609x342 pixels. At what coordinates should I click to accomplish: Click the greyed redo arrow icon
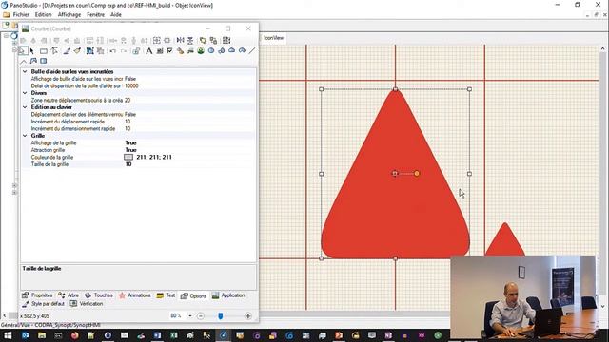click(124, 50)
